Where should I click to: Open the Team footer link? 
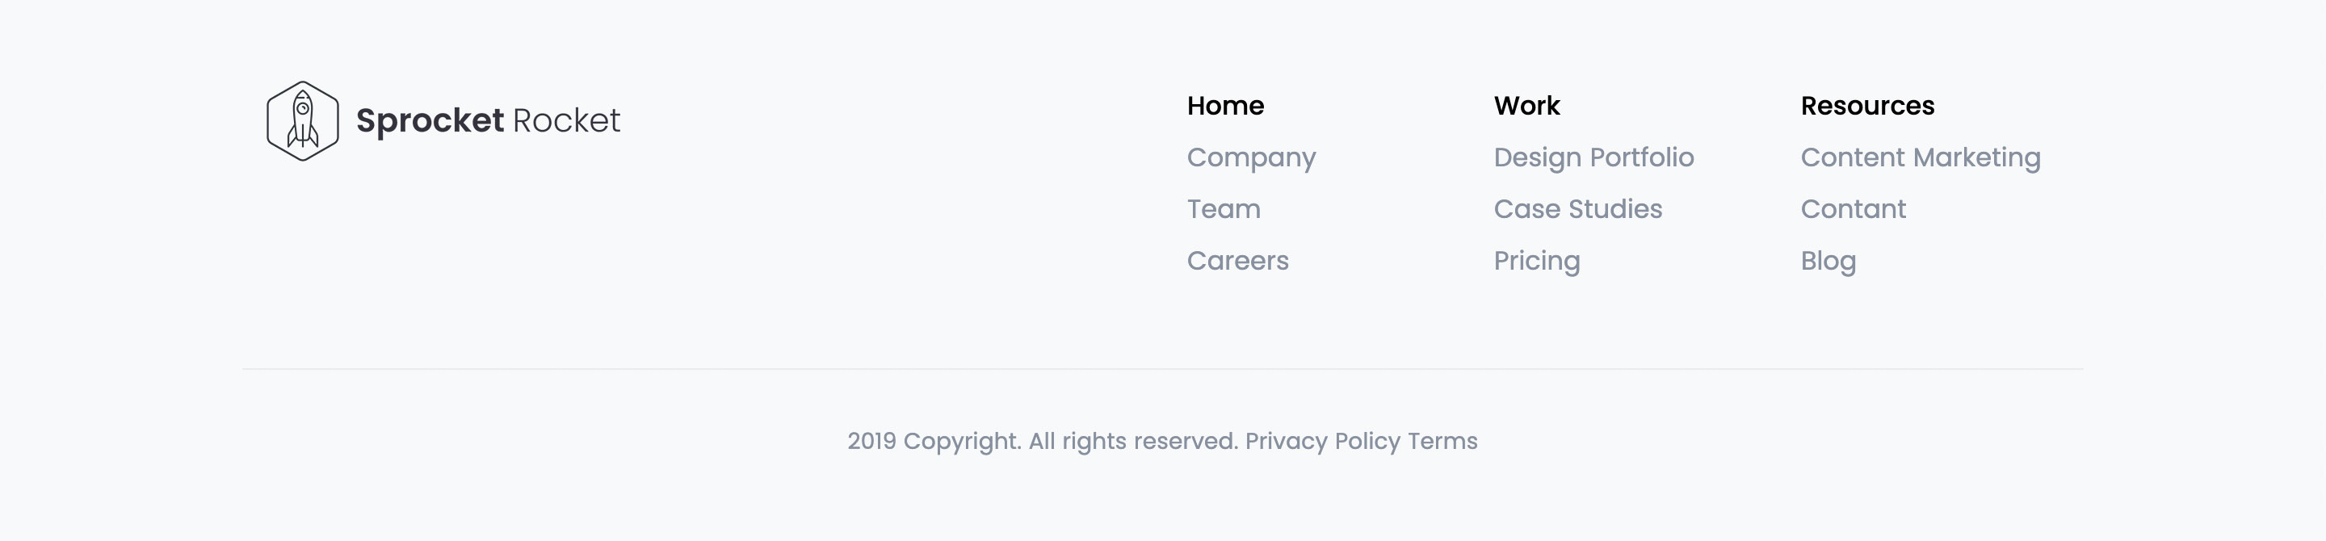click(x=1224, y=208)
